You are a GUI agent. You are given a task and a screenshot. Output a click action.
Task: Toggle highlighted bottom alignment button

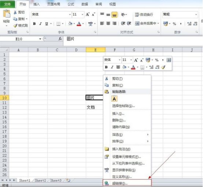click(x=114, y=15)
